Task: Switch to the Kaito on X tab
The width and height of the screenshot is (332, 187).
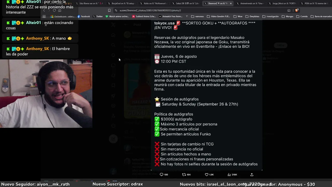Action: click(154, 4)
